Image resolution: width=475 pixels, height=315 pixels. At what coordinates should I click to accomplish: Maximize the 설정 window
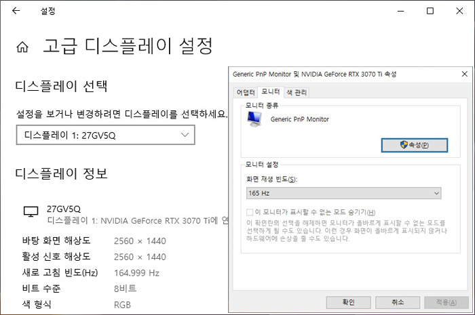[x=430, y=12]
